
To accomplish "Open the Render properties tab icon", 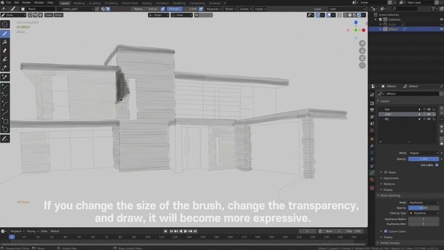I will click(x=372, y=103).
